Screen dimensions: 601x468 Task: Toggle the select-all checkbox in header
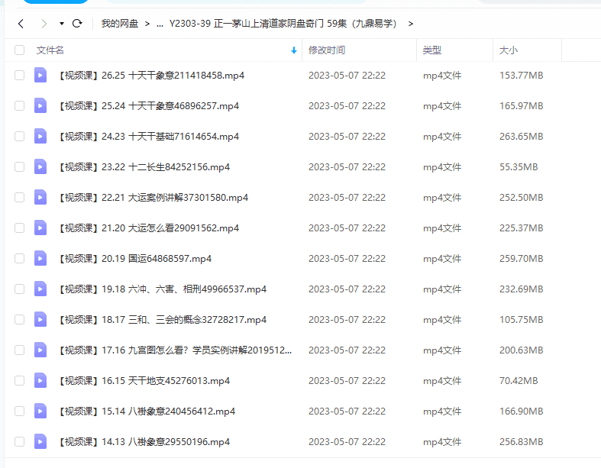tap(19, 50)
